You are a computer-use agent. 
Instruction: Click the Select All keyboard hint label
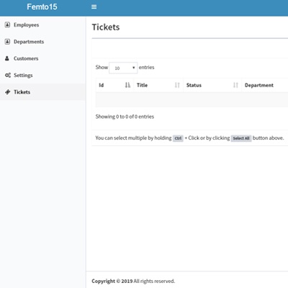tap(241, 138)
